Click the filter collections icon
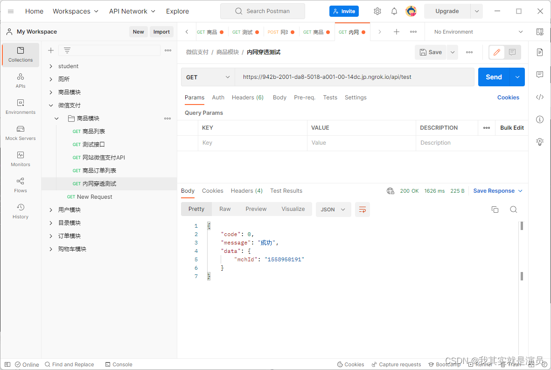Screen dimensions: 551x370 [x=67, y=50]
